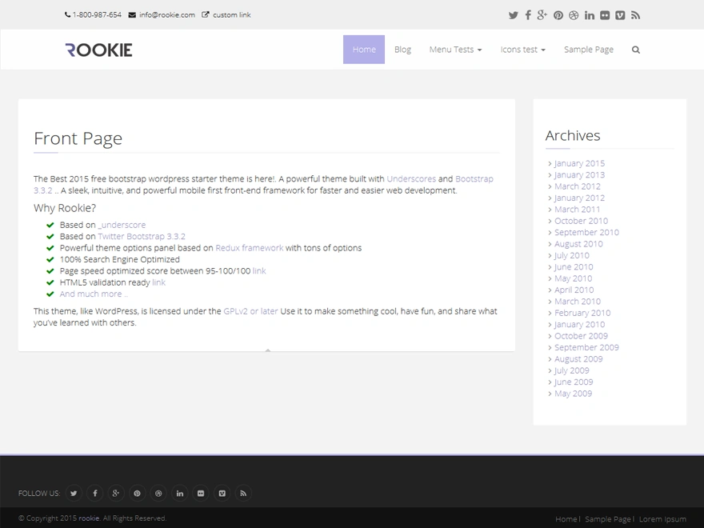This screenshot has width=704, height=528.
Task: Open the Dribbble icon in the top bar
Action: [574, 15]
